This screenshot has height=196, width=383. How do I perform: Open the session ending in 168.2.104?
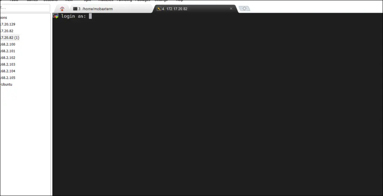click(x=7, y=71)
